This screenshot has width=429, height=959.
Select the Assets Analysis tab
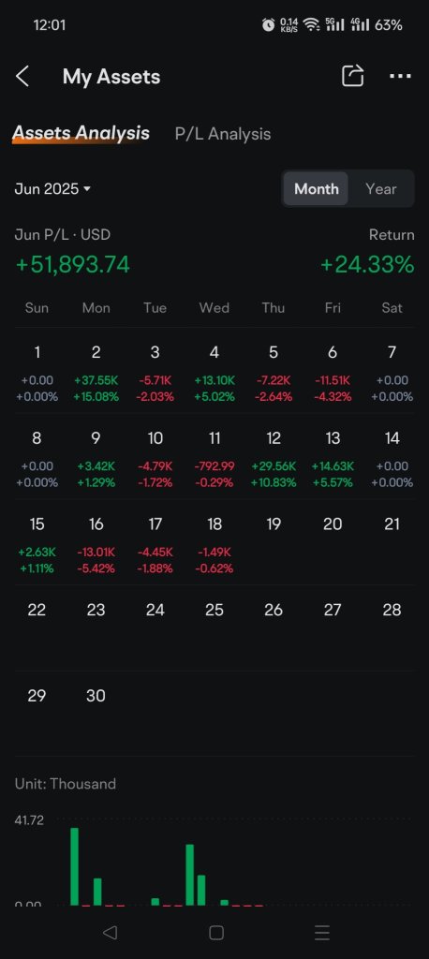(81, 133)
